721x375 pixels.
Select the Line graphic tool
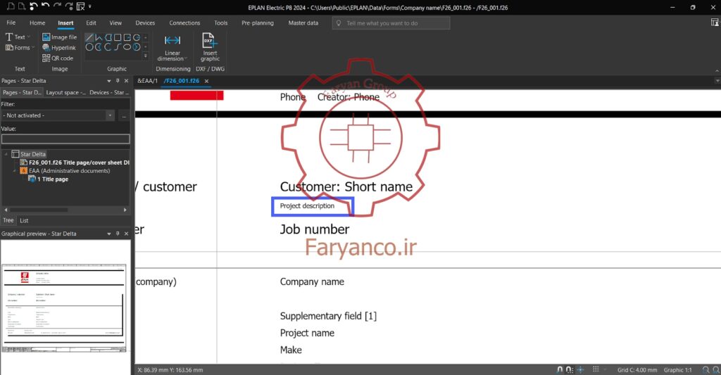(89, 37)
